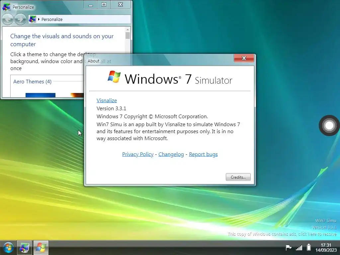
Task: Check the network signal tray icon
Action: (299, 248)
